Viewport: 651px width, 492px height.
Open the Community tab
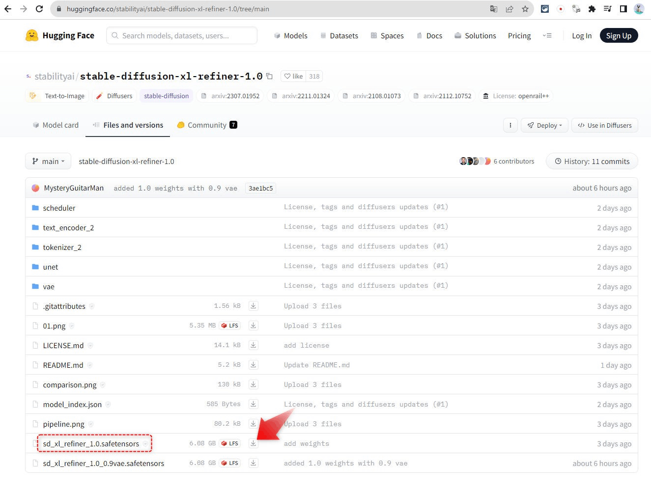click(x=207, y=125)
